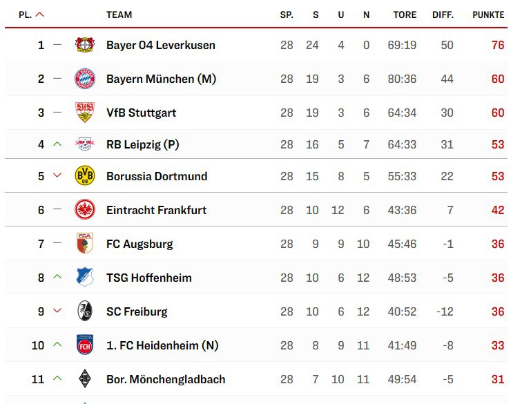Click the FC Augsburg club crest
Viewport: 531px width, 404px height.
coord(85,244)
